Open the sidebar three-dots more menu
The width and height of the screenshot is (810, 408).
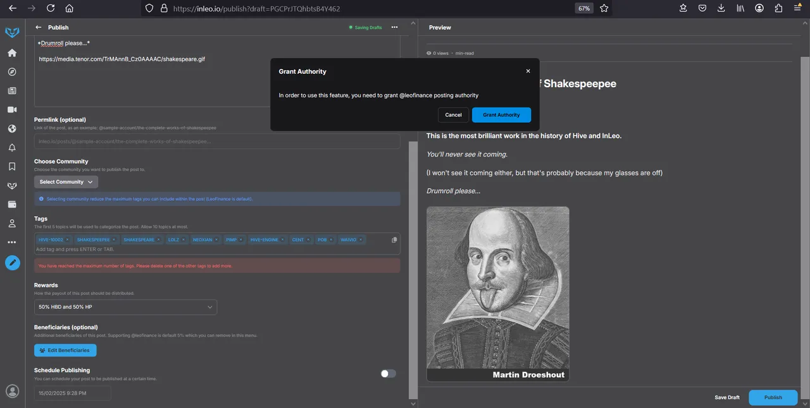[12, 243]
